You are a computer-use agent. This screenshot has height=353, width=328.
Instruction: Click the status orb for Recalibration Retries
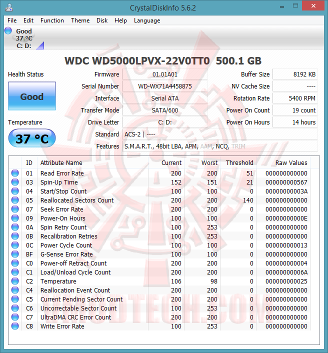click(x=15, y=236)
